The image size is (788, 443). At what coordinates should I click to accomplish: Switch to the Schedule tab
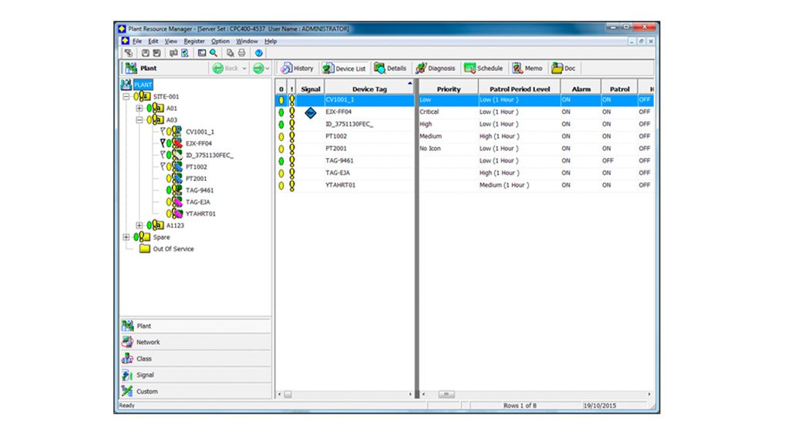(x=483, y=69)
